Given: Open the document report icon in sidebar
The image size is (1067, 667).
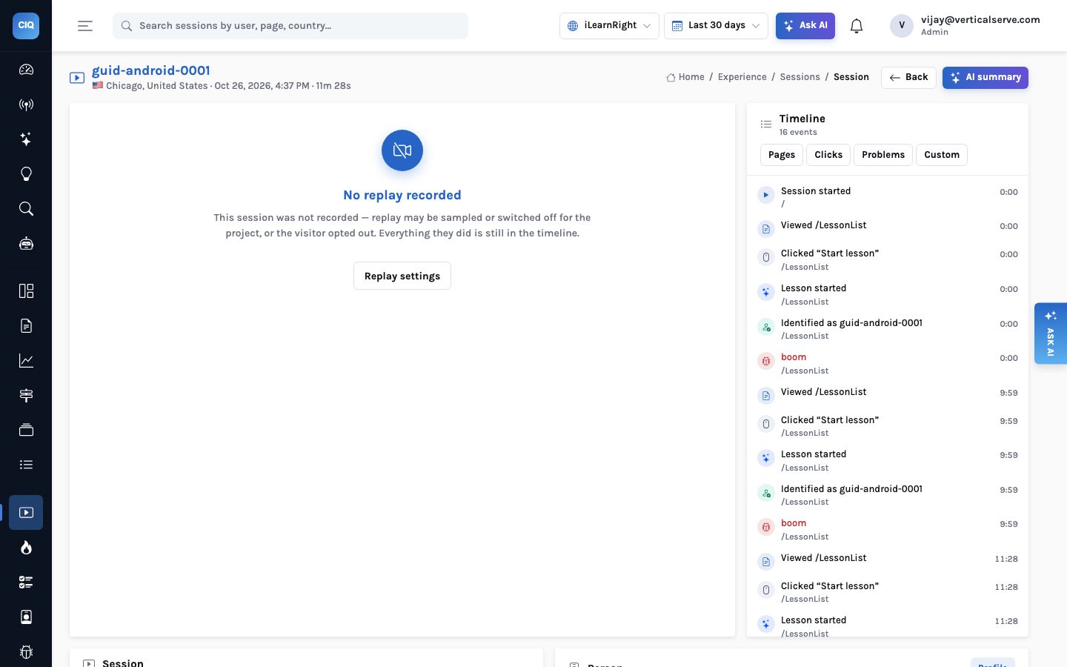Looking at the screenshot, I should (26, 325).
